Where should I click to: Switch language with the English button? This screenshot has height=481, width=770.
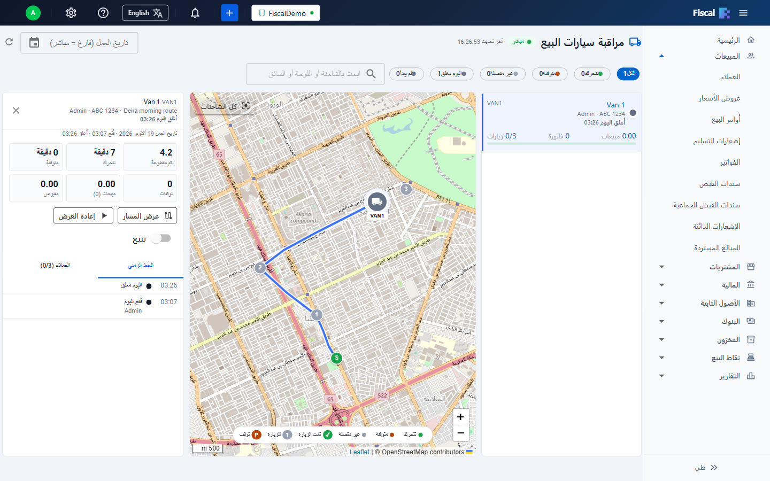[145, 13]
